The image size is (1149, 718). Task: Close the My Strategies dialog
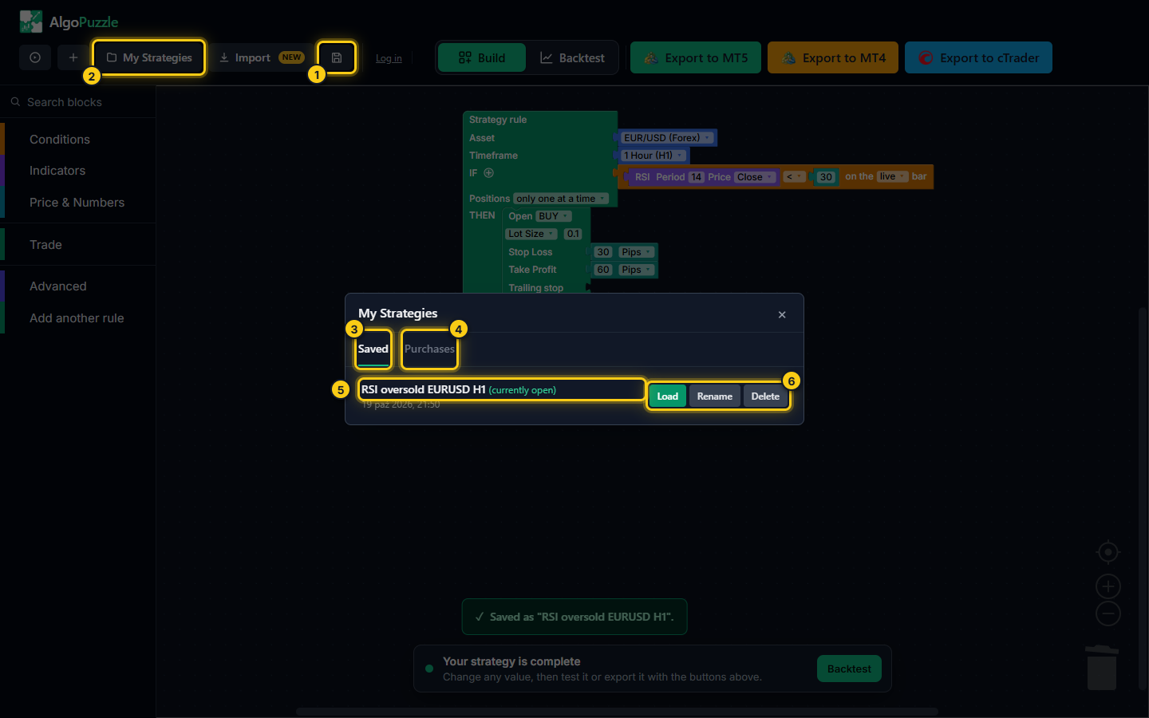coord(782,314)
